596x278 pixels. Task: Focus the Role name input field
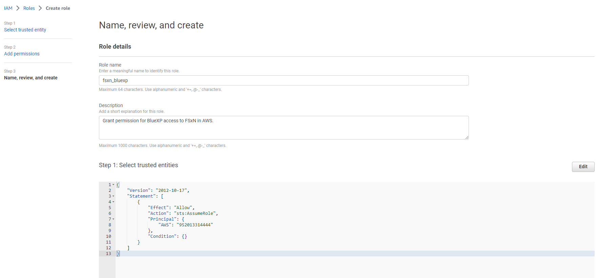click(284, 80)
